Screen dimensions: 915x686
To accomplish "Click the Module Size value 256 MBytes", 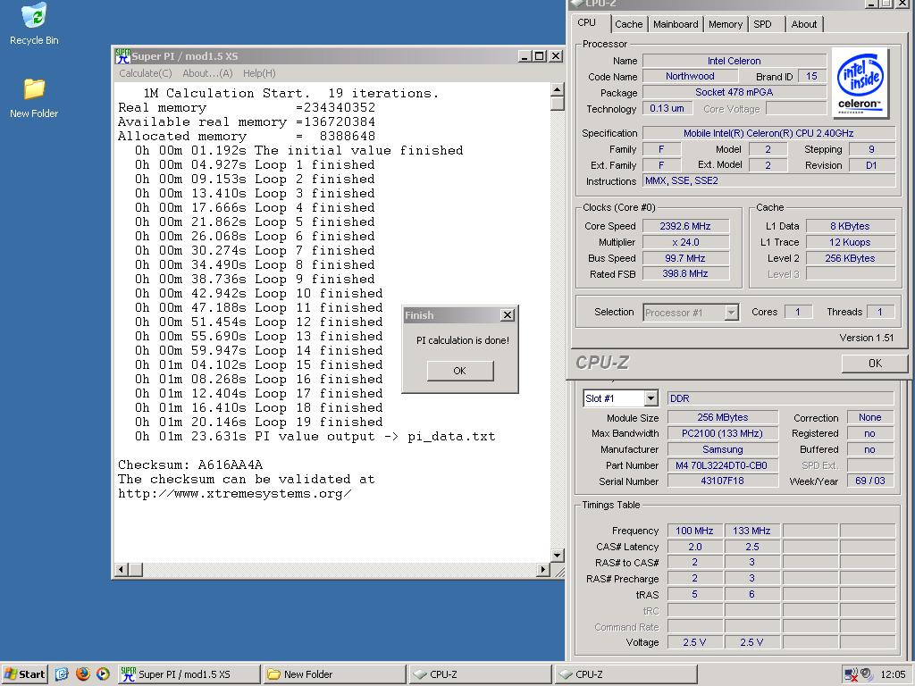I will pyautogui.click(x=722, y=418).
